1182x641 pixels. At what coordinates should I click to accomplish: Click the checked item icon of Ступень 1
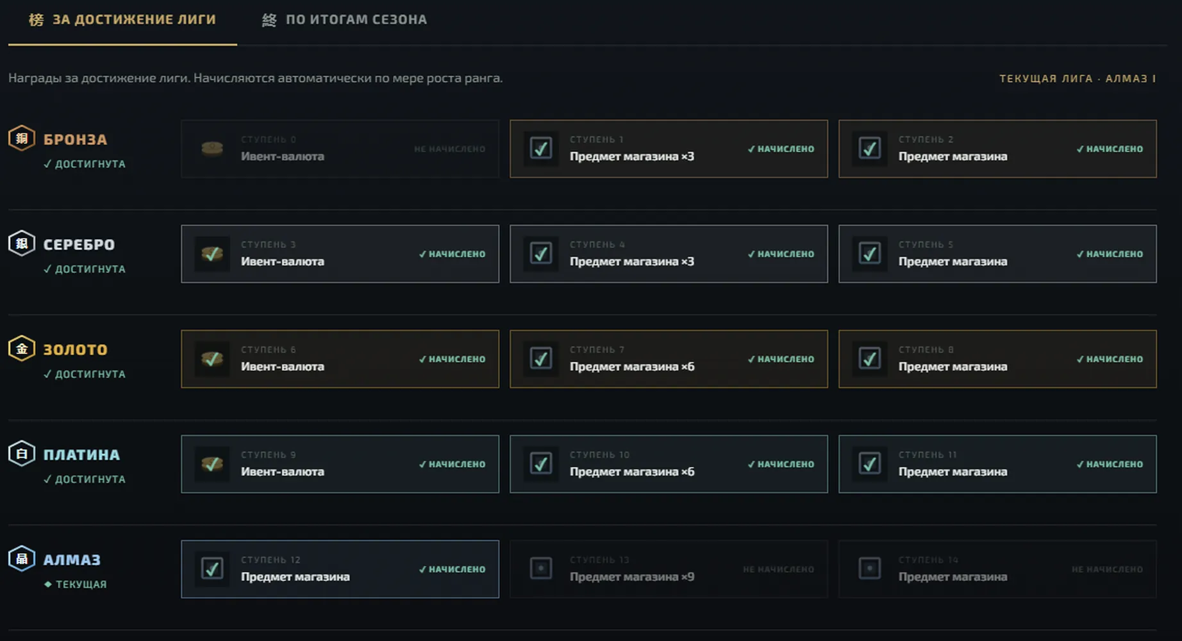[x=541, y=149]
